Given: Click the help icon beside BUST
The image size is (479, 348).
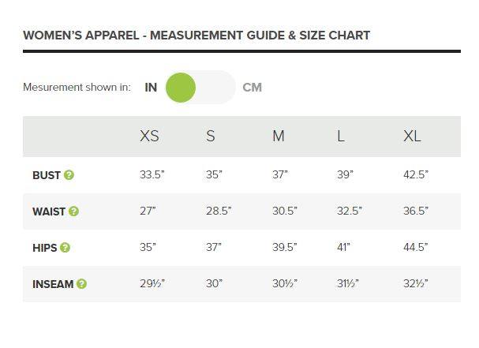Looking at the screenshot, I should (x=69, y=175).
